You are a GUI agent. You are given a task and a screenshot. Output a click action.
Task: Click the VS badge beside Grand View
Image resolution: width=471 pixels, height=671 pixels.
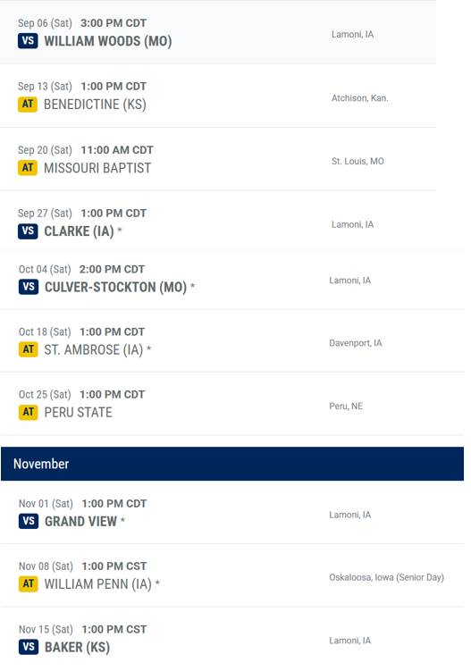tap(29, 521)
